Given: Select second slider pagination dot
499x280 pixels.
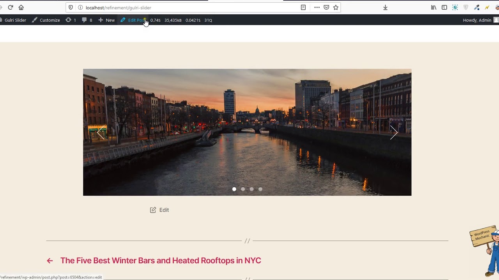Looking at the screenshot, I should pos(243,189).
